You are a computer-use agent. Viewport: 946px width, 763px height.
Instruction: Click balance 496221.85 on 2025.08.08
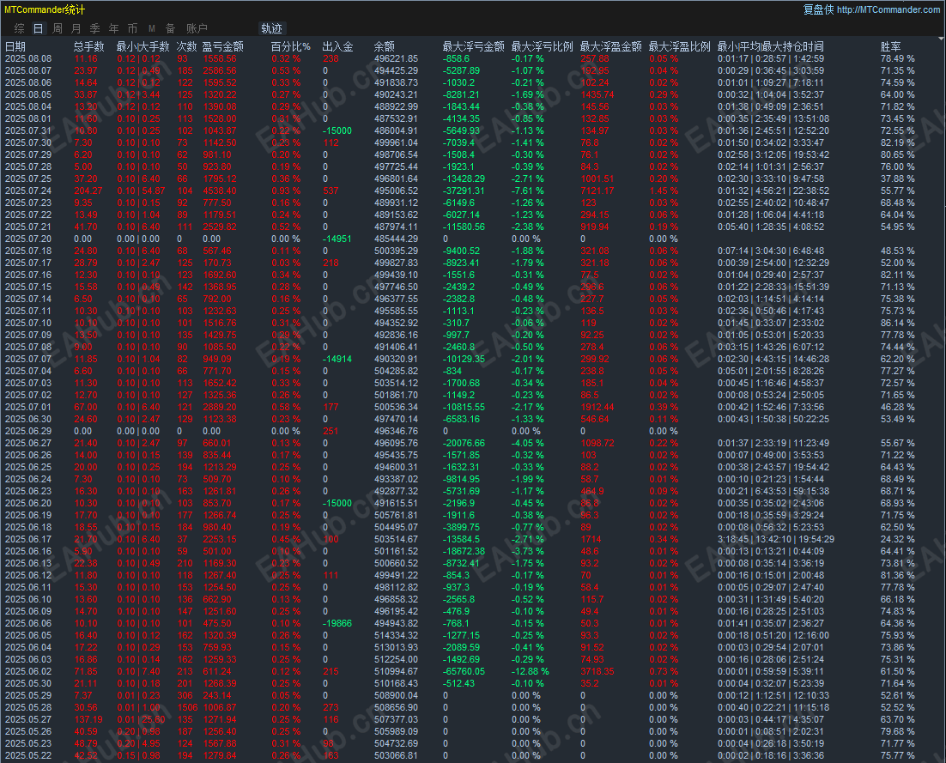tap(396, 58)
